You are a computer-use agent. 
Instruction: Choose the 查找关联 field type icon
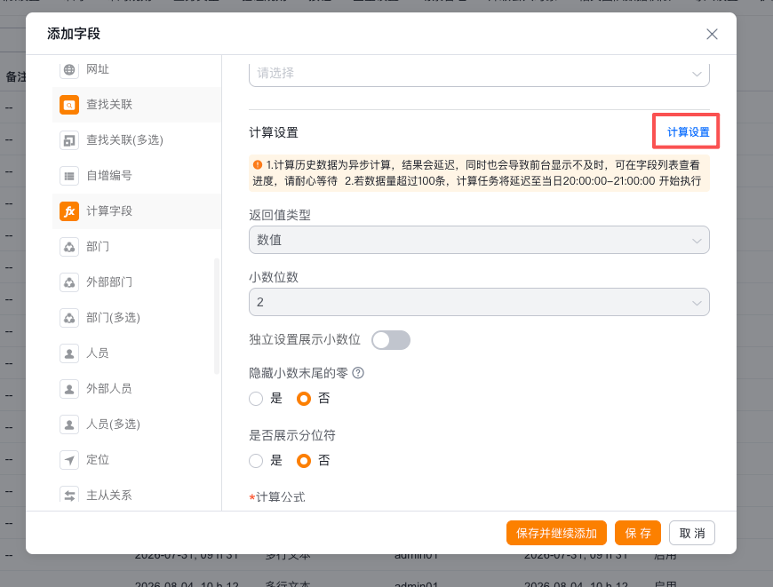[x=69, y=105]
